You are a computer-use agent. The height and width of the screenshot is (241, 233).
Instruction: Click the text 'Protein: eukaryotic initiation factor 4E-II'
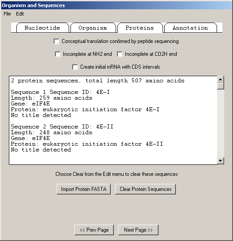(87, 144)
